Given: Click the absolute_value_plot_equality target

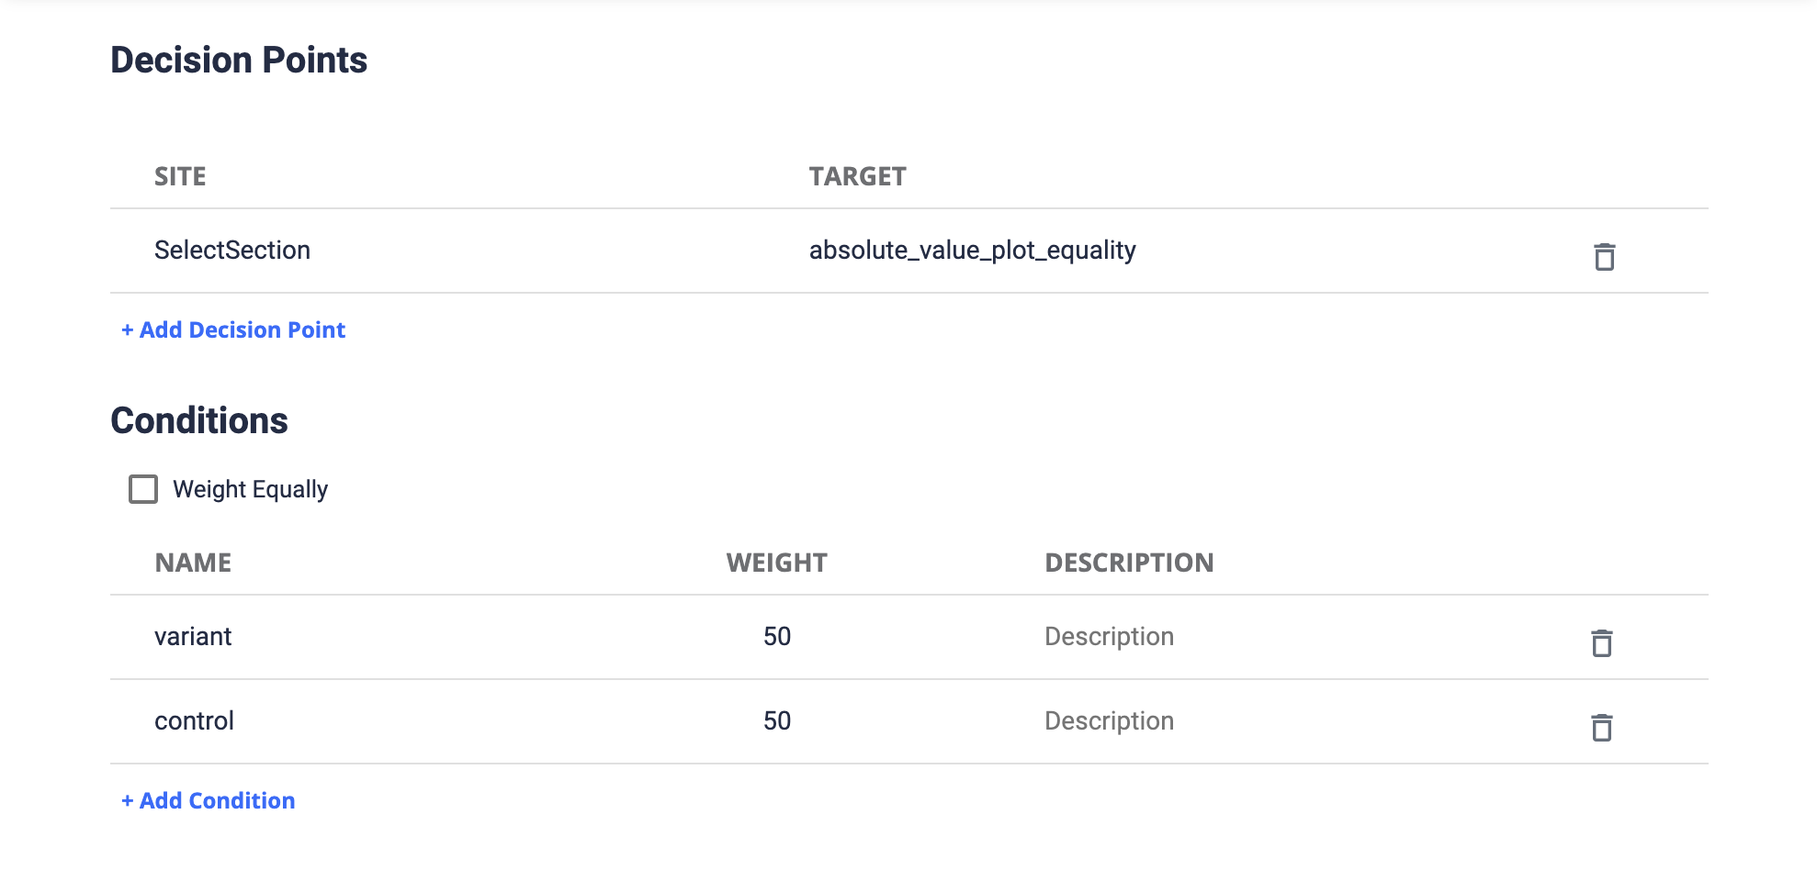Looking at the screenshot, I should pos(973,250).
